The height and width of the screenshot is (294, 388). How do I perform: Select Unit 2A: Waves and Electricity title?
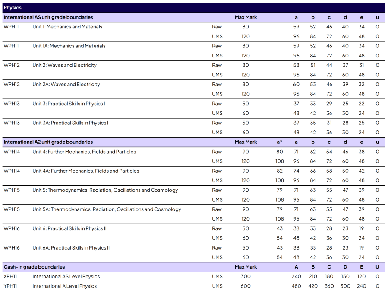pos(66,85)
